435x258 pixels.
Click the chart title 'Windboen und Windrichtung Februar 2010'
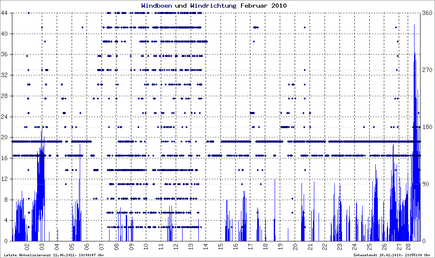coord(214,6)
